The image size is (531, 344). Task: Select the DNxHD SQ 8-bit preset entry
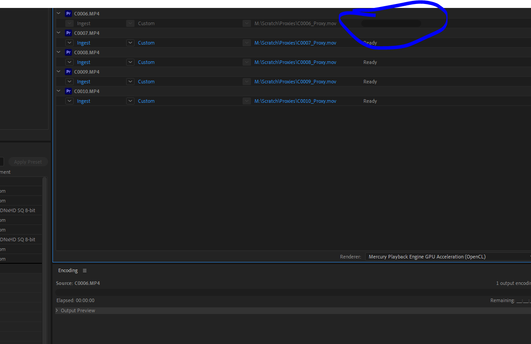coord(19,210)
